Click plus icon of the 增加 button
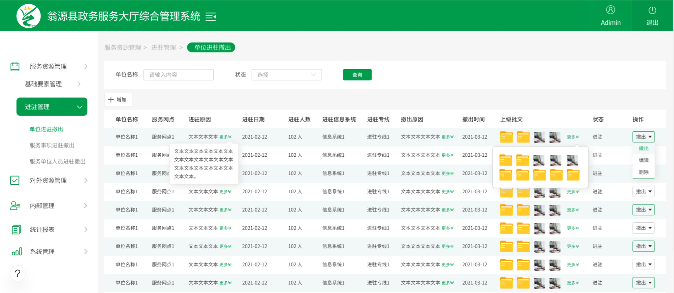 111,100
